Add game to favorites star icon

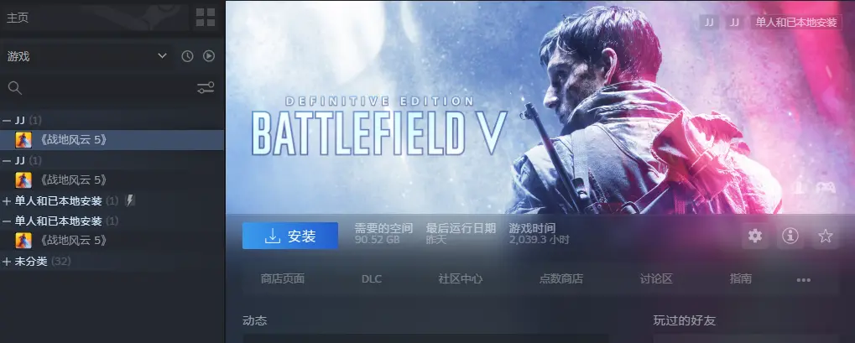coord(826,236)
